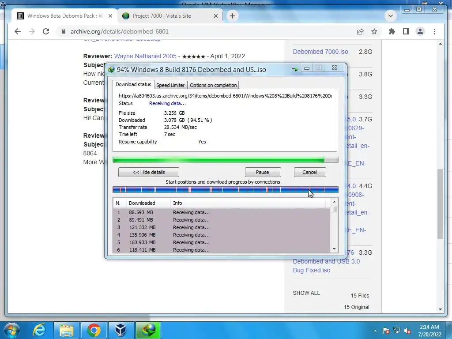
Task: Click the padlock site info icon
Action: coord(64,31)
